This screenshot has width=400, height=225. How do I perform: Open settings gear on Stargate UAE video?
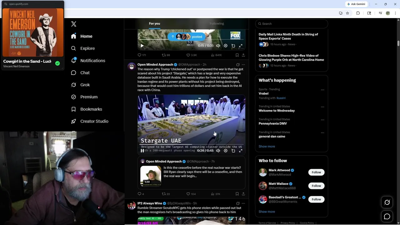(x=226, y=151)
